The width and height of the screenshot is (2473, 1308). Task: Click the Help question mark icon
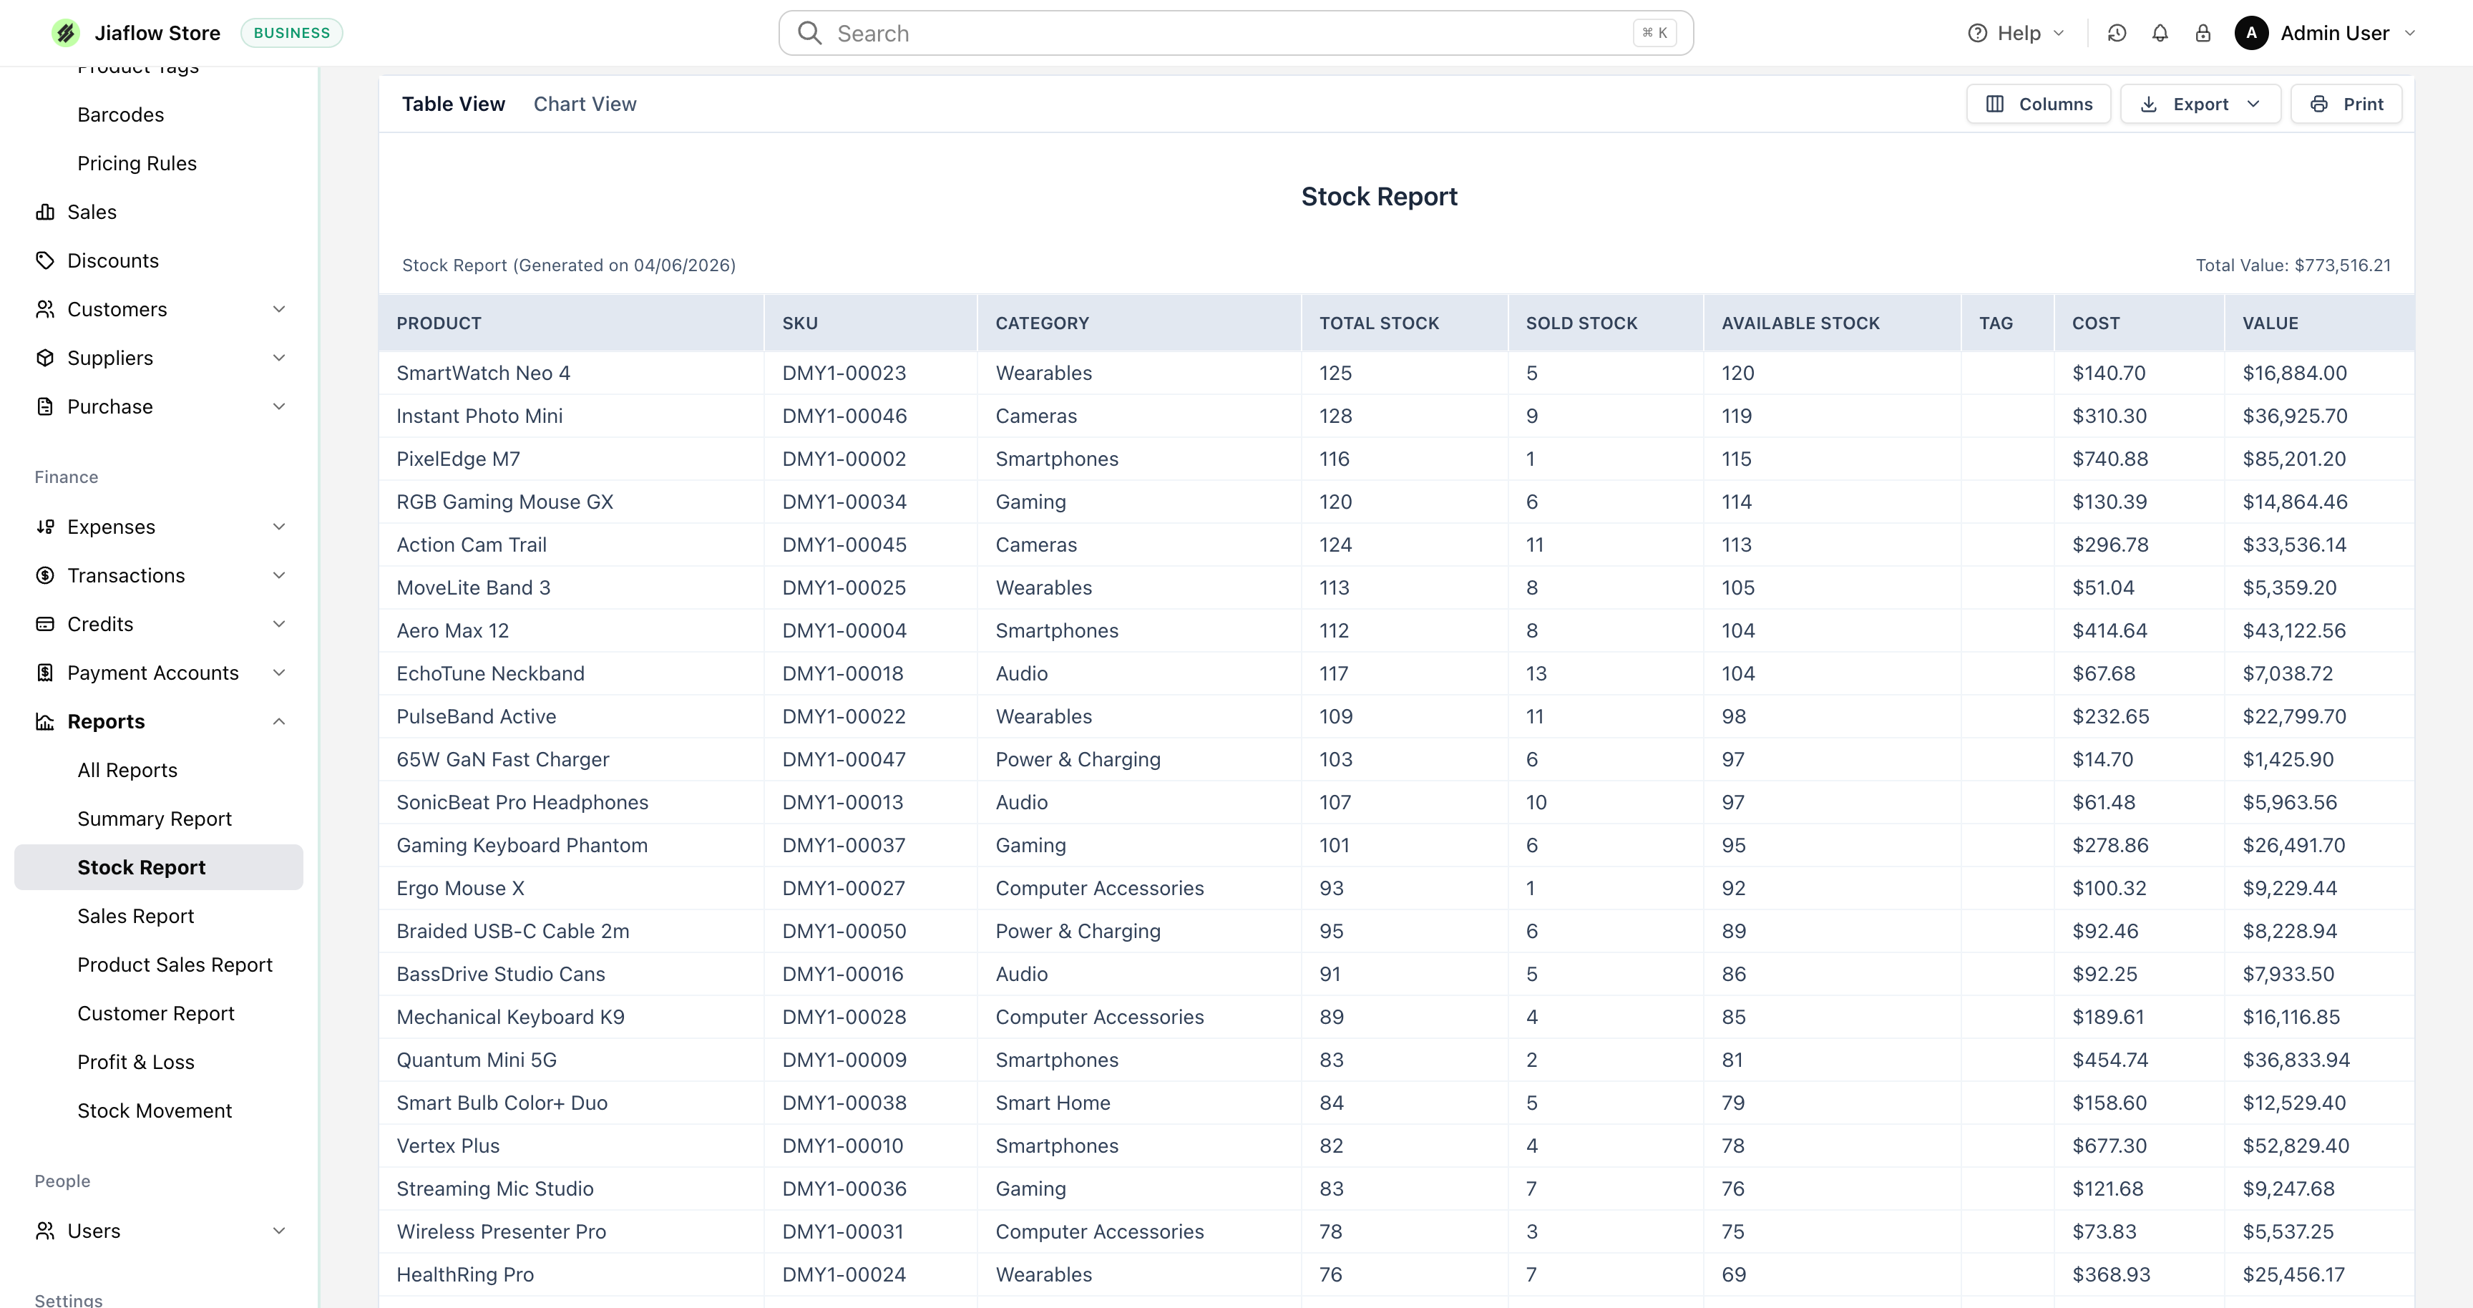(x=1978, y=34)
